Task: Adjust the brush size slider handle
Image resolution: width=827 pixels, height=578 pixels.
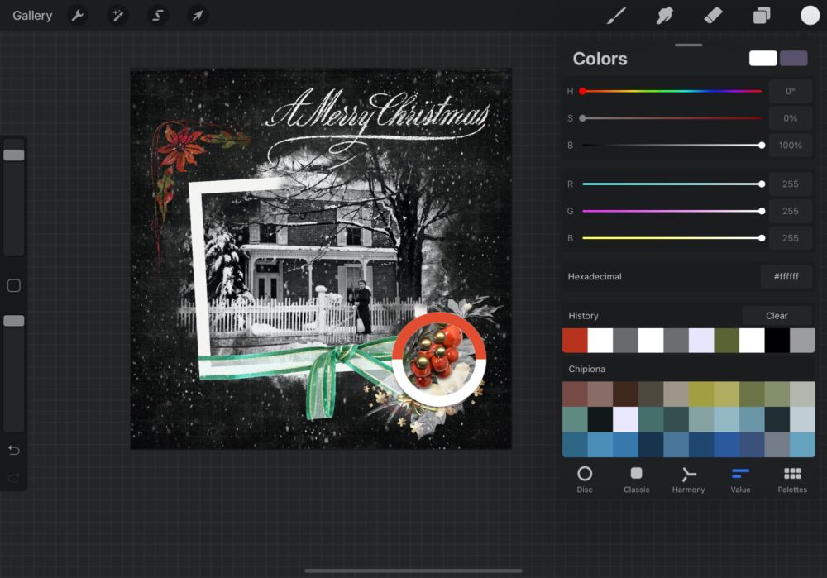Action: [14, 155]
